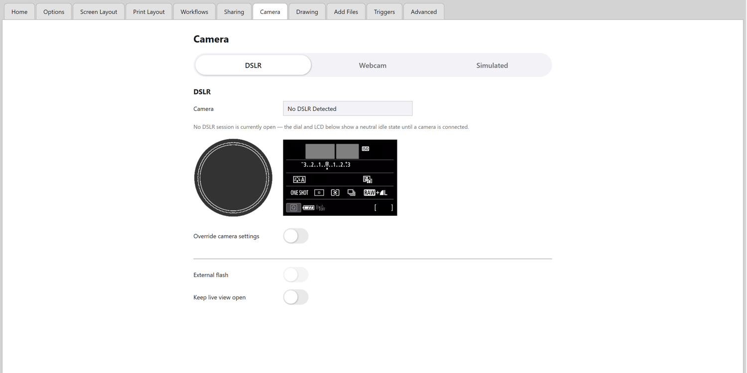Screen dimensions: 747x373
Task: Toggle Override camera settings switch
Action: click(296, 236)
